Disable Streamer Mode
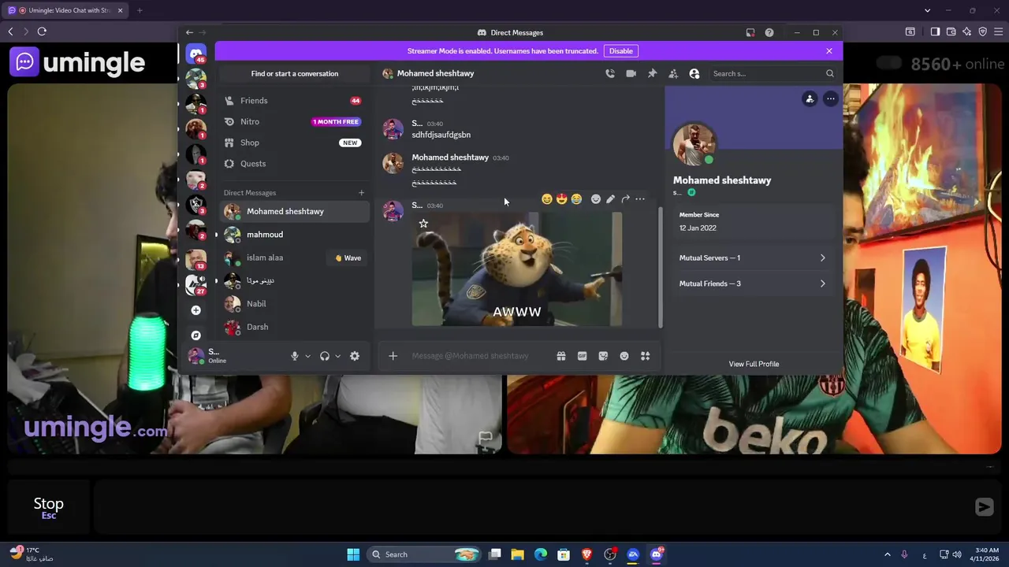This screenshot has height=567, width=1009. pyautogui.click(x=620, y=51)
